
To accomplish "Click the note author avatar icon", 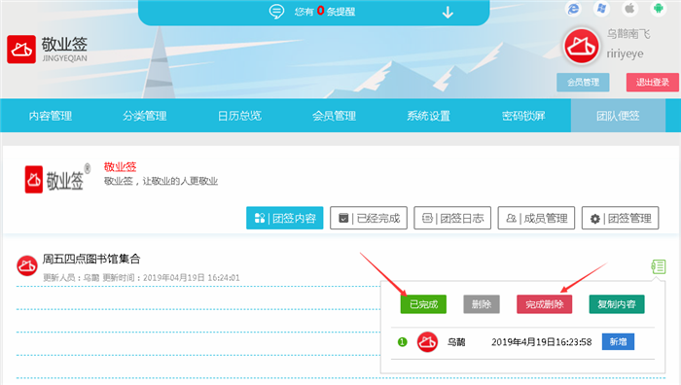I will pos(27,265).
